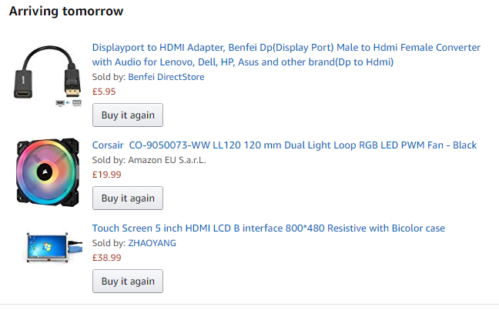
Task: Click the £19.99 price
Action: [x=106, y=174]
